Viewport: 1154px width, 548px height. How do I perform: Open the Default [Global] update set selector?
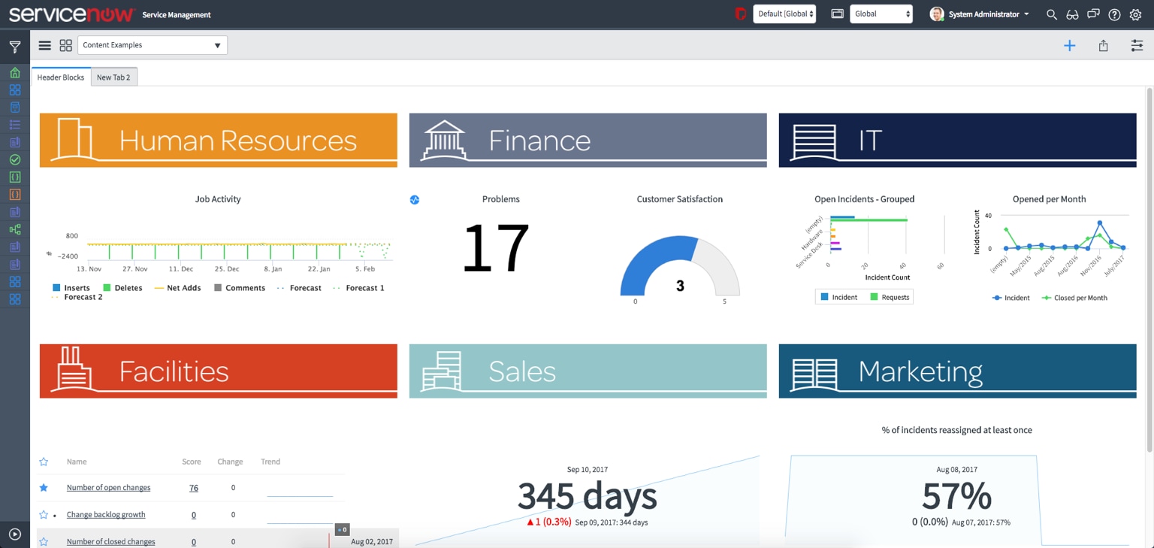tap(784, 13)
